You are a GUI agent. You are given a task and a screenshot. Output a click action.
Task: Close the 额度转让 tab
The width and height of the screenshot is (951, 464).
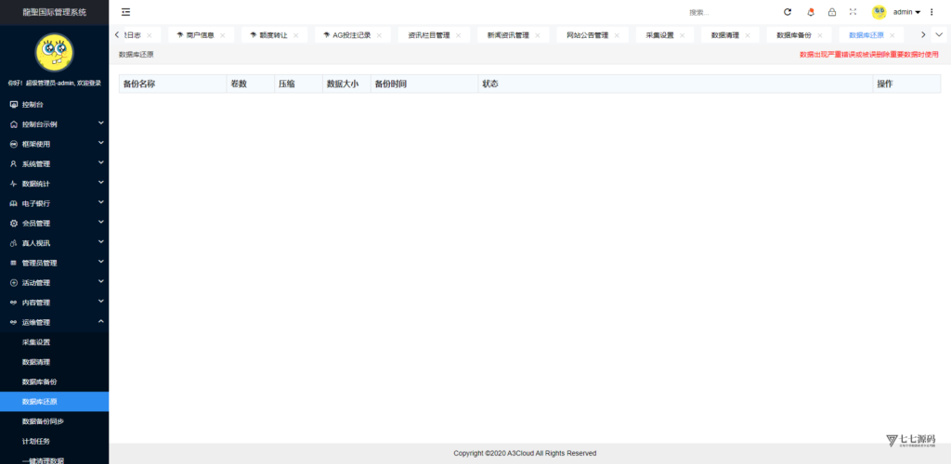coord(296,36)
